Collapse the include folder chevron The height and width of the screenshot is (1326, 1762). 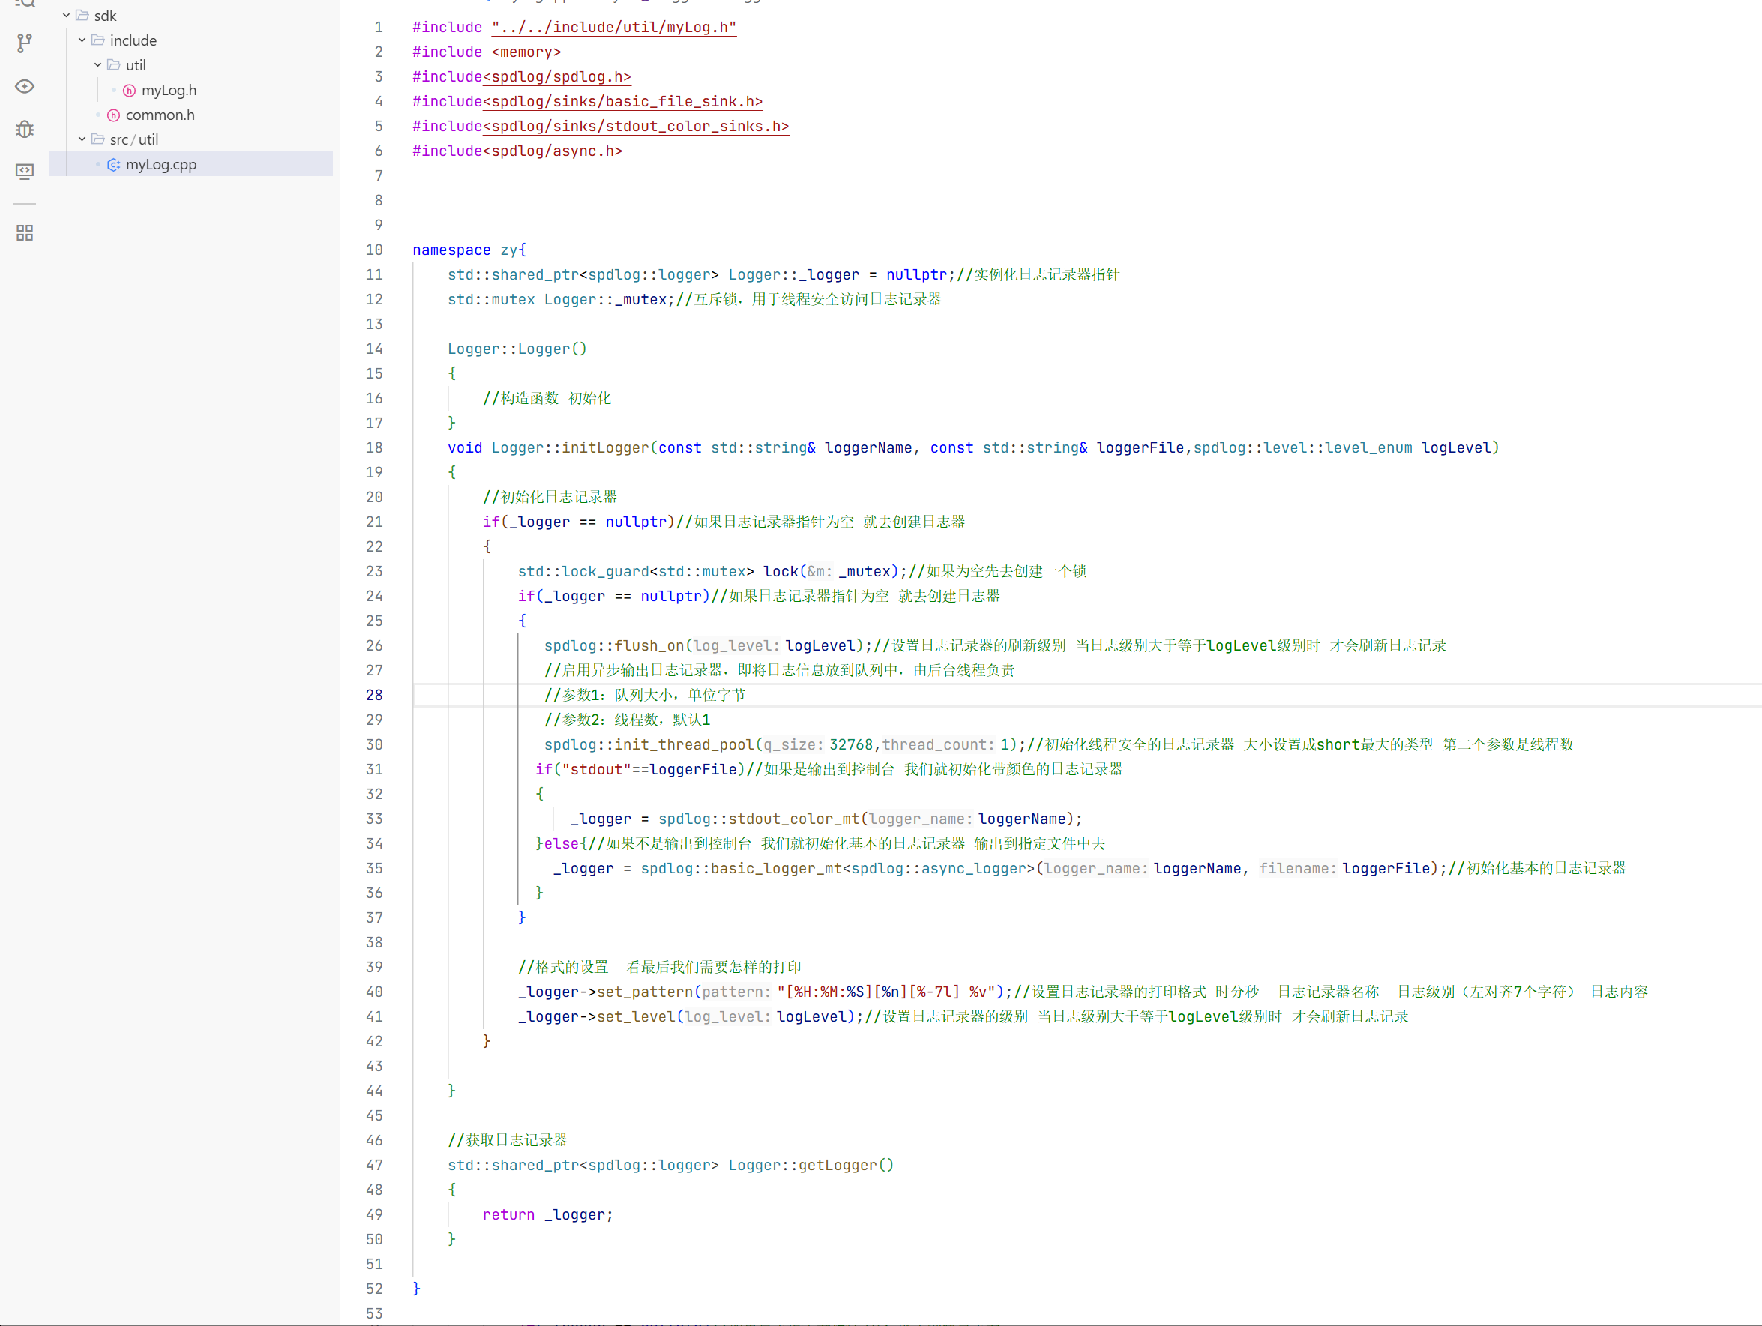coord(82,40)
